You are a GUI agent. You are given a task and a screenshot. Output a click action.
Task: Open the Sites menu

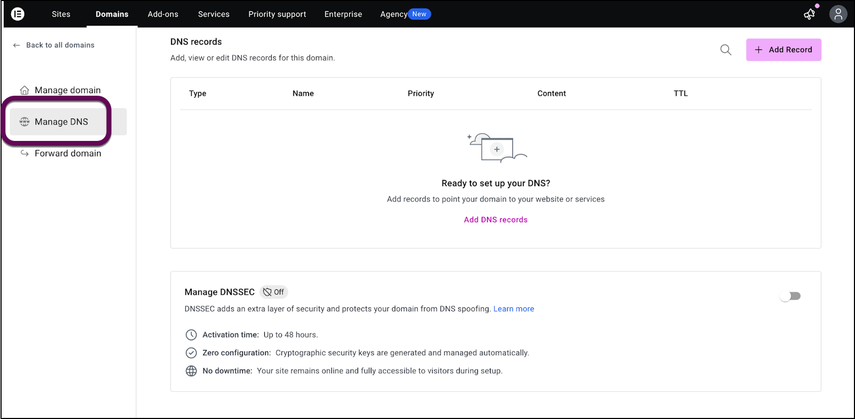61,14
